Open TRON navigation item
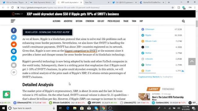Image resolution: width=198 pixels, height=111 pixels. click(x=134, y=21)
